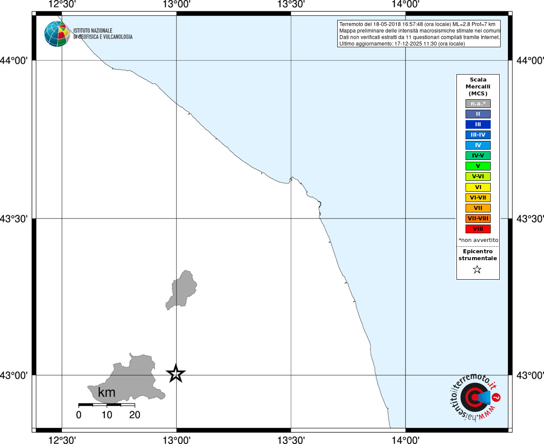Select the yellow intensity VI swatch
Image resolution: width=544 pixels, height=444 pixels.
click(478, 187)
